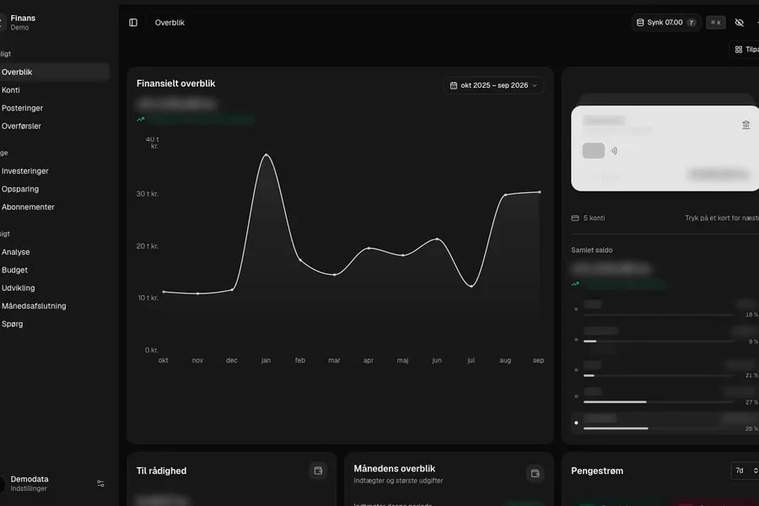Open Spørg page

54,324
